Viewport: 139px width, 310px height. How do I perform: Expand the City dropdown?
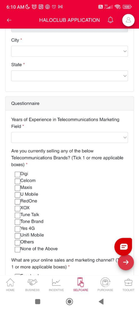[69, 51]
